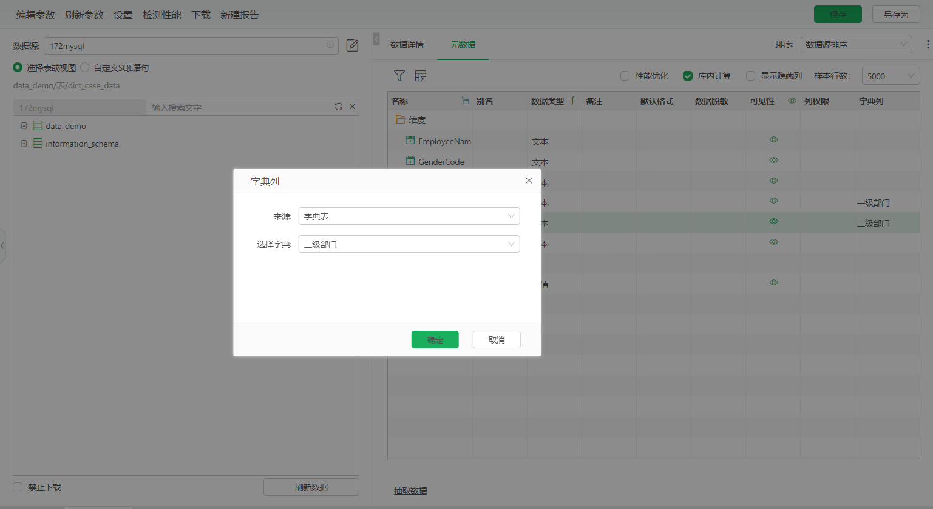
Task: Expand the data_demo tree node
Action: [24, 126]
